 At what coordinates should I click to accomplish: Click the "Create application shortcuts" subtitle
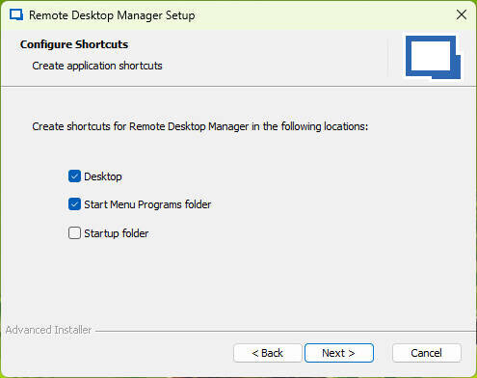[97, 66]
